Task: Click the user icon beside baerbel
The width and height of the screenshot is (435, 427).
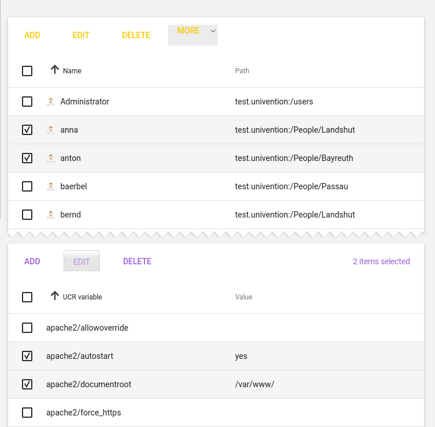Action: (51, 186)
